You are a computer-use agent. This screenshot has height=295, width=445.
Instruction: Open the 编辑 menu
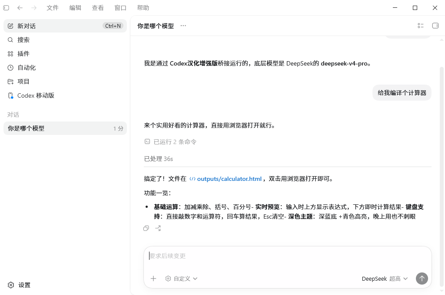[75, 8]
